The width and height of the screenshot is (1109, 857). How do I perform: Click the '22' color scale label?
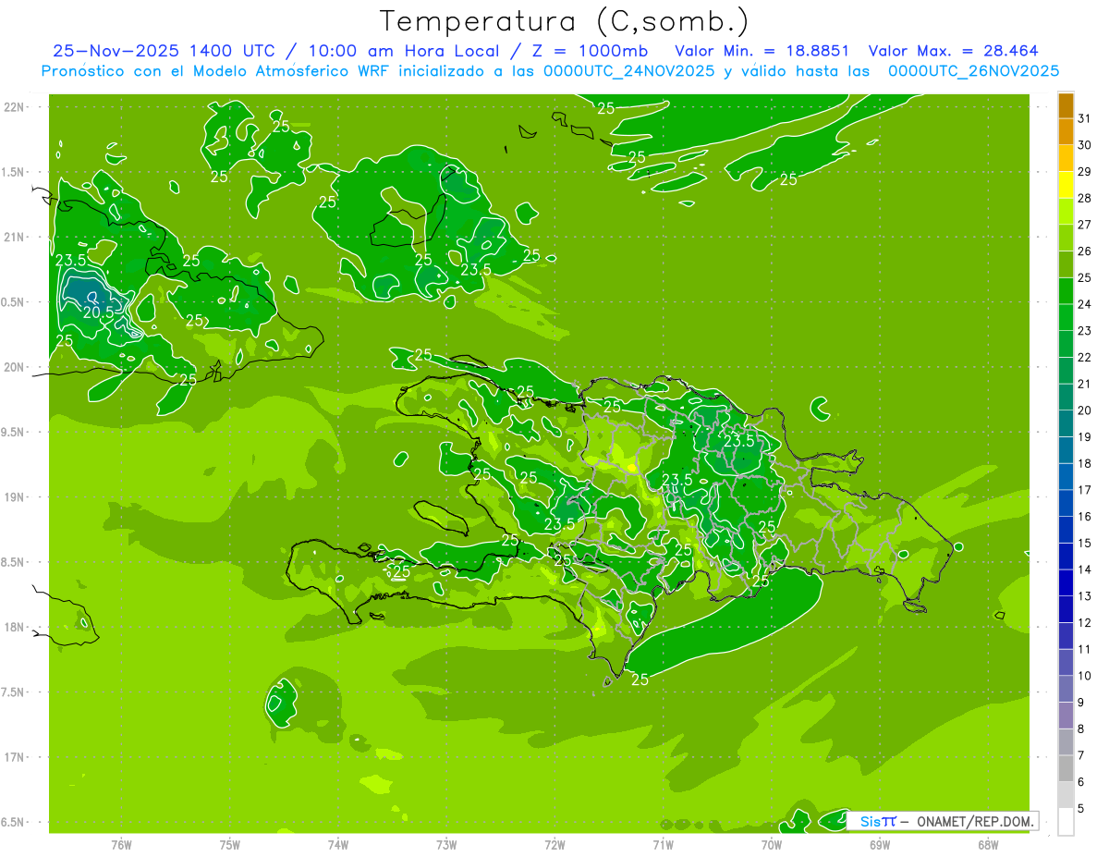(1085, 357)
